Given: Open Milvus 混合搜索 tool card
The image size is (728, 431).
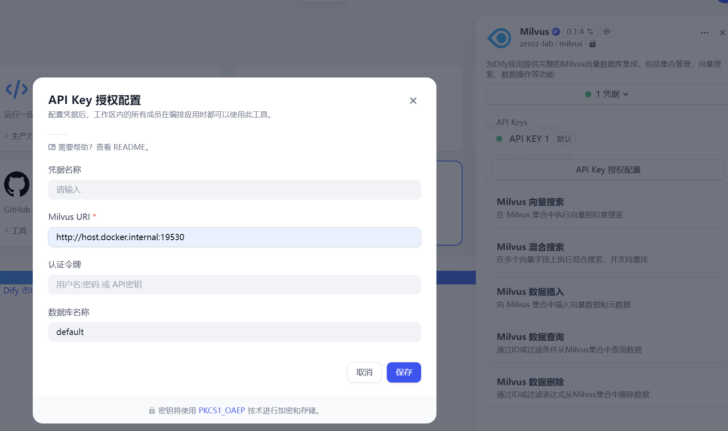Looking at the screenshot, I should coord(607,253).
